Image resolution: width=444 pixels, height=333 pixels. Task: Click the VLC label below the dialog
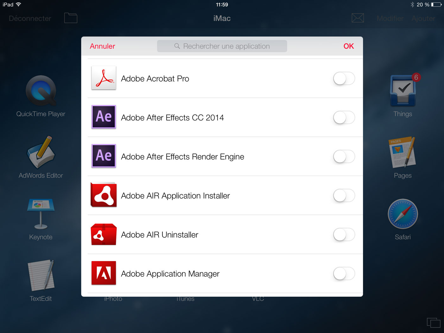tap(258, 299)
